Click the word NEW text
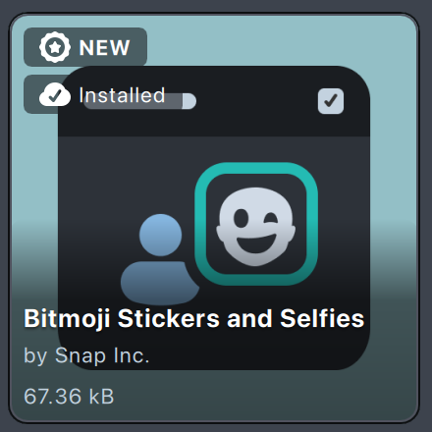 104,48
